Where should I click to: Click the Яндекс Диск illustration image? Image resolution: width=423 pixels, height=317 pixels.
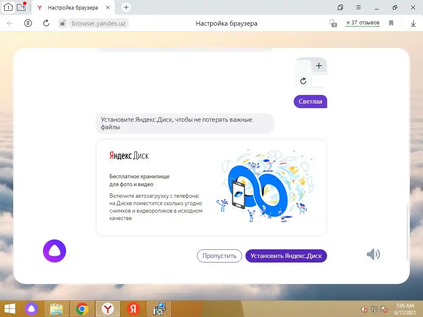pos(266,186)
